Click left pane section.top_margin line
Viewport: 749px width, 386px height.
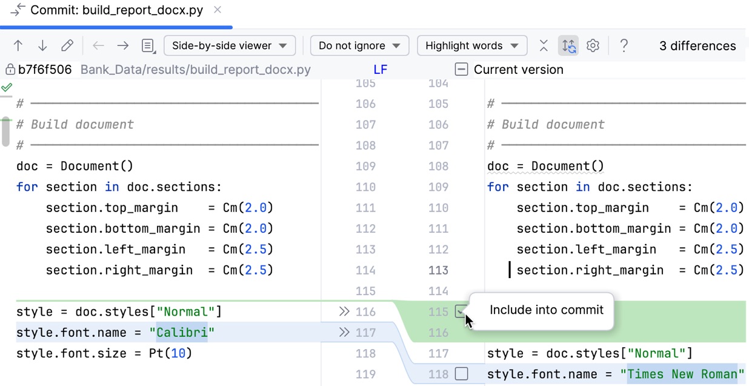(160, 208)
